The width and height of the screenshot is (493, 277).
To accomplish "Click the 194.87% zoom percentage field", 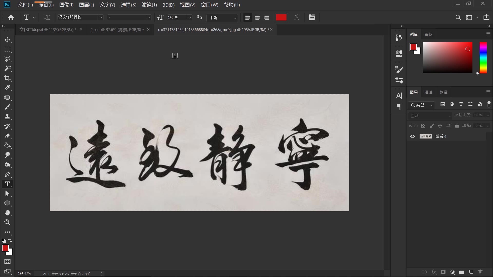I will pos(24,273).
